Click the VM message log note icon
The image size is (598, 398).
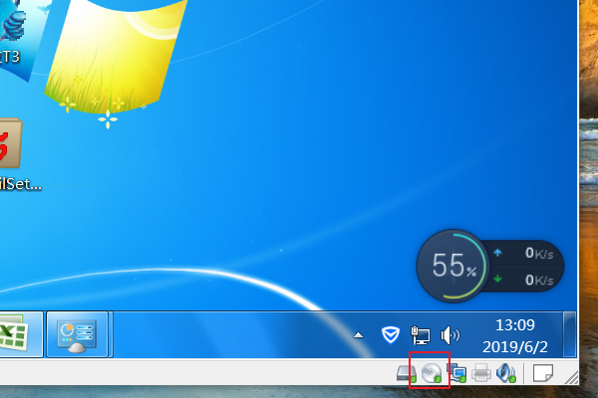pyautogui.click(x=543, y=373)
